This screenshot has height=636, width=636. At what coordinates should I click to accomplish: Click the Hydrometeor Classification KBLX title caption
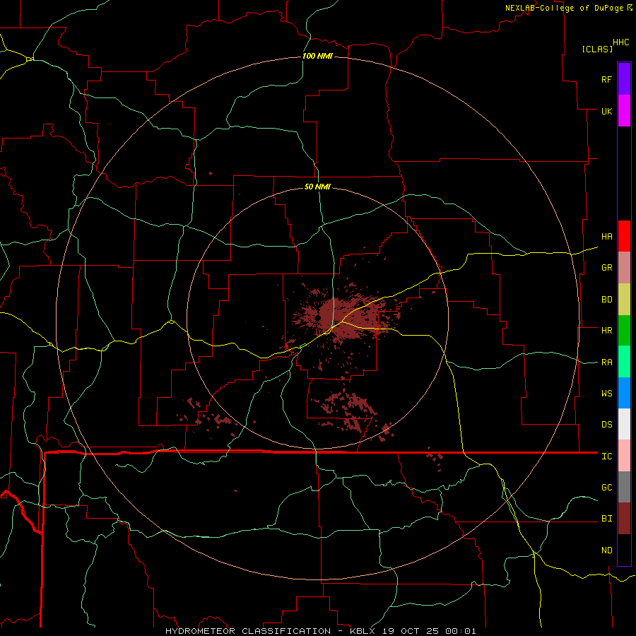click(320, 631)
